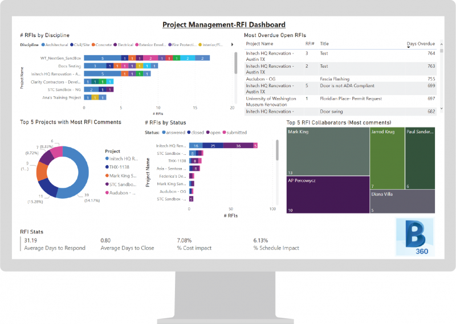Click the 31.19 Average Days to Respond stat
Image resolution: width=456 pixels, height=324 pixels.
point(55,244)
